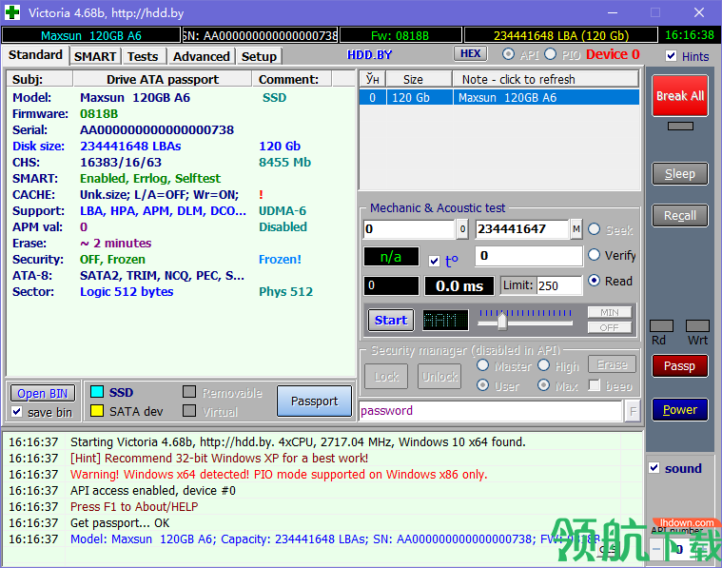Select the User password radio button
722x568 pixels.
pyautogui.click(x=482, y=384)
